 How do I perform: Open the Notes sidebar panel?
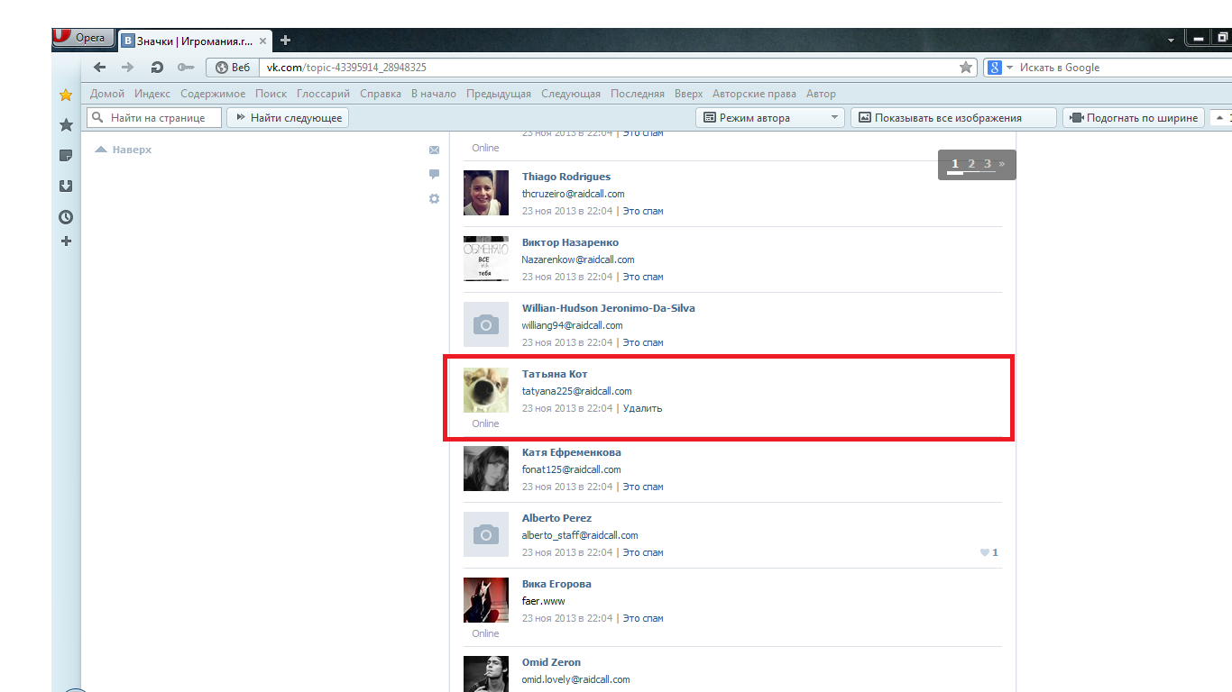pos(66,156)
